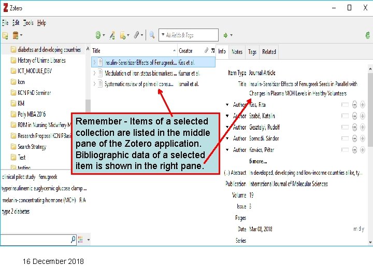Click the green Sync icon
373x280 pixels.
point(368,35)
